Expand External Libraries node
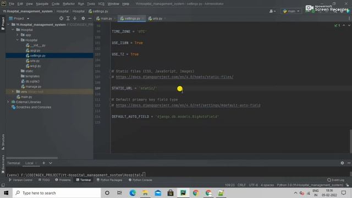Image resolution: width=352 pixels, height=198 pixels. pos(8,102)
